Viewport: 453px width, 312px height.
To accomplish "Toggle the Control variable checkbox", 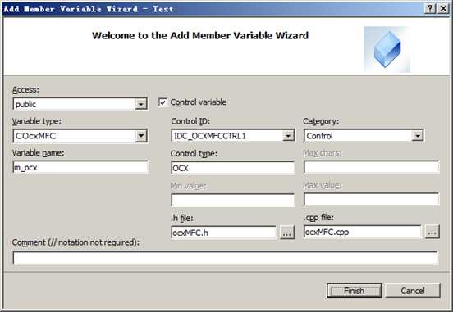I will pyautogui.click(x=163, y=102).
